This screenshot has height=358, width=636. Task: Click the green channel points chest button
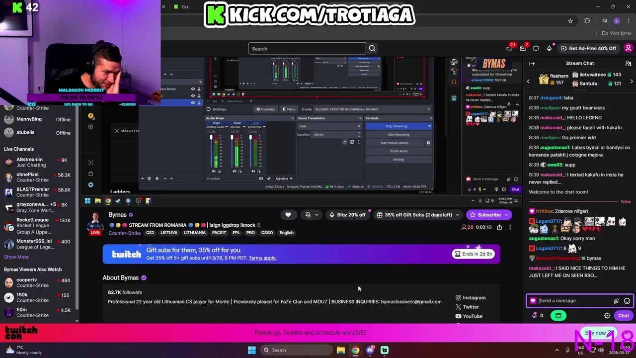point(558,316)
